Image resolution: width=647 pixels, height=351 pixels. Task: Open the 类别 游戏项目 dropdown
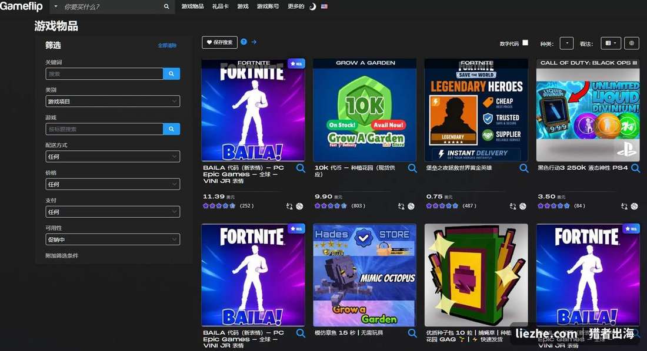[113, 102]
